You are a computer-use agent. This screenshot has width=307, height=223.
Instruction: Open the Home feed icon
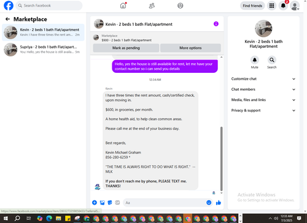123,6
